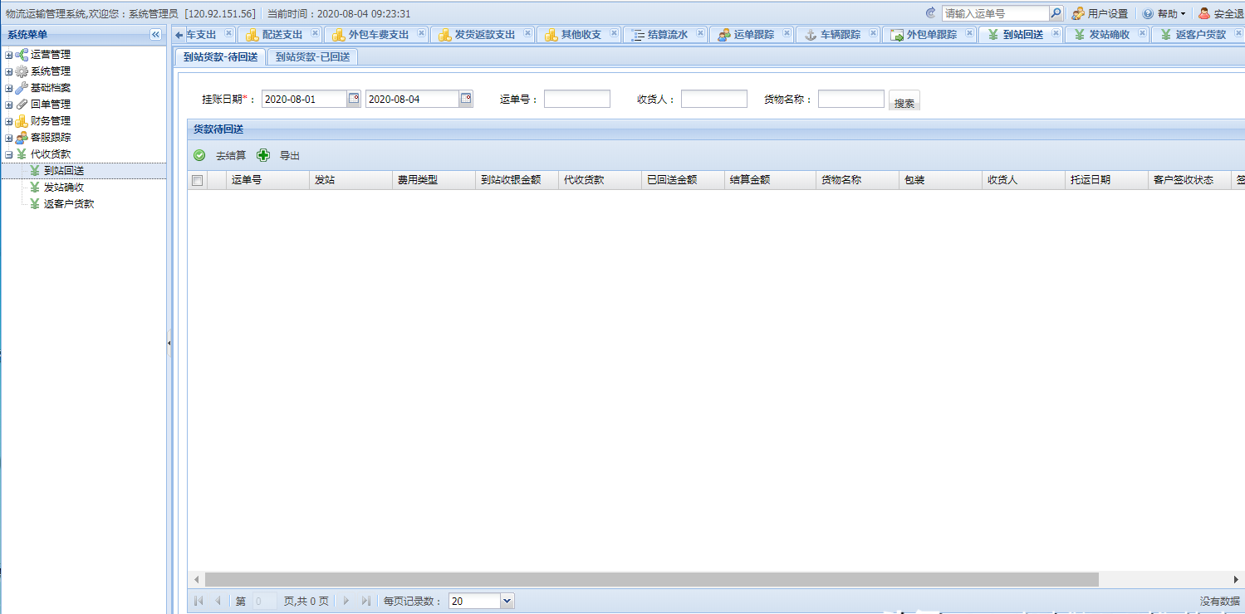Viewport: 1245px width, 614px height.
Task: Go to last page of results
Action: coord(365,601)
